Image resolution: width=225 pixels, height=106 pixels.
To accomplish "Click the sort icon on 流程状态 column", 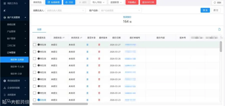I will pyautogui.click(x=63, y=38).
